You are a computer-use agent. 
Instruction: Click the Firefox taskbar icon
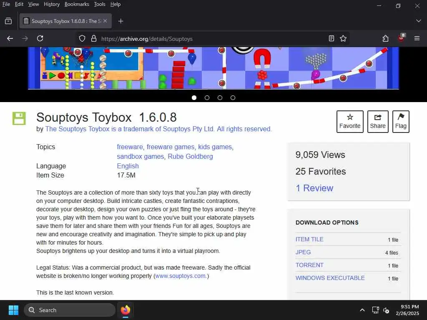click(126, 310)
